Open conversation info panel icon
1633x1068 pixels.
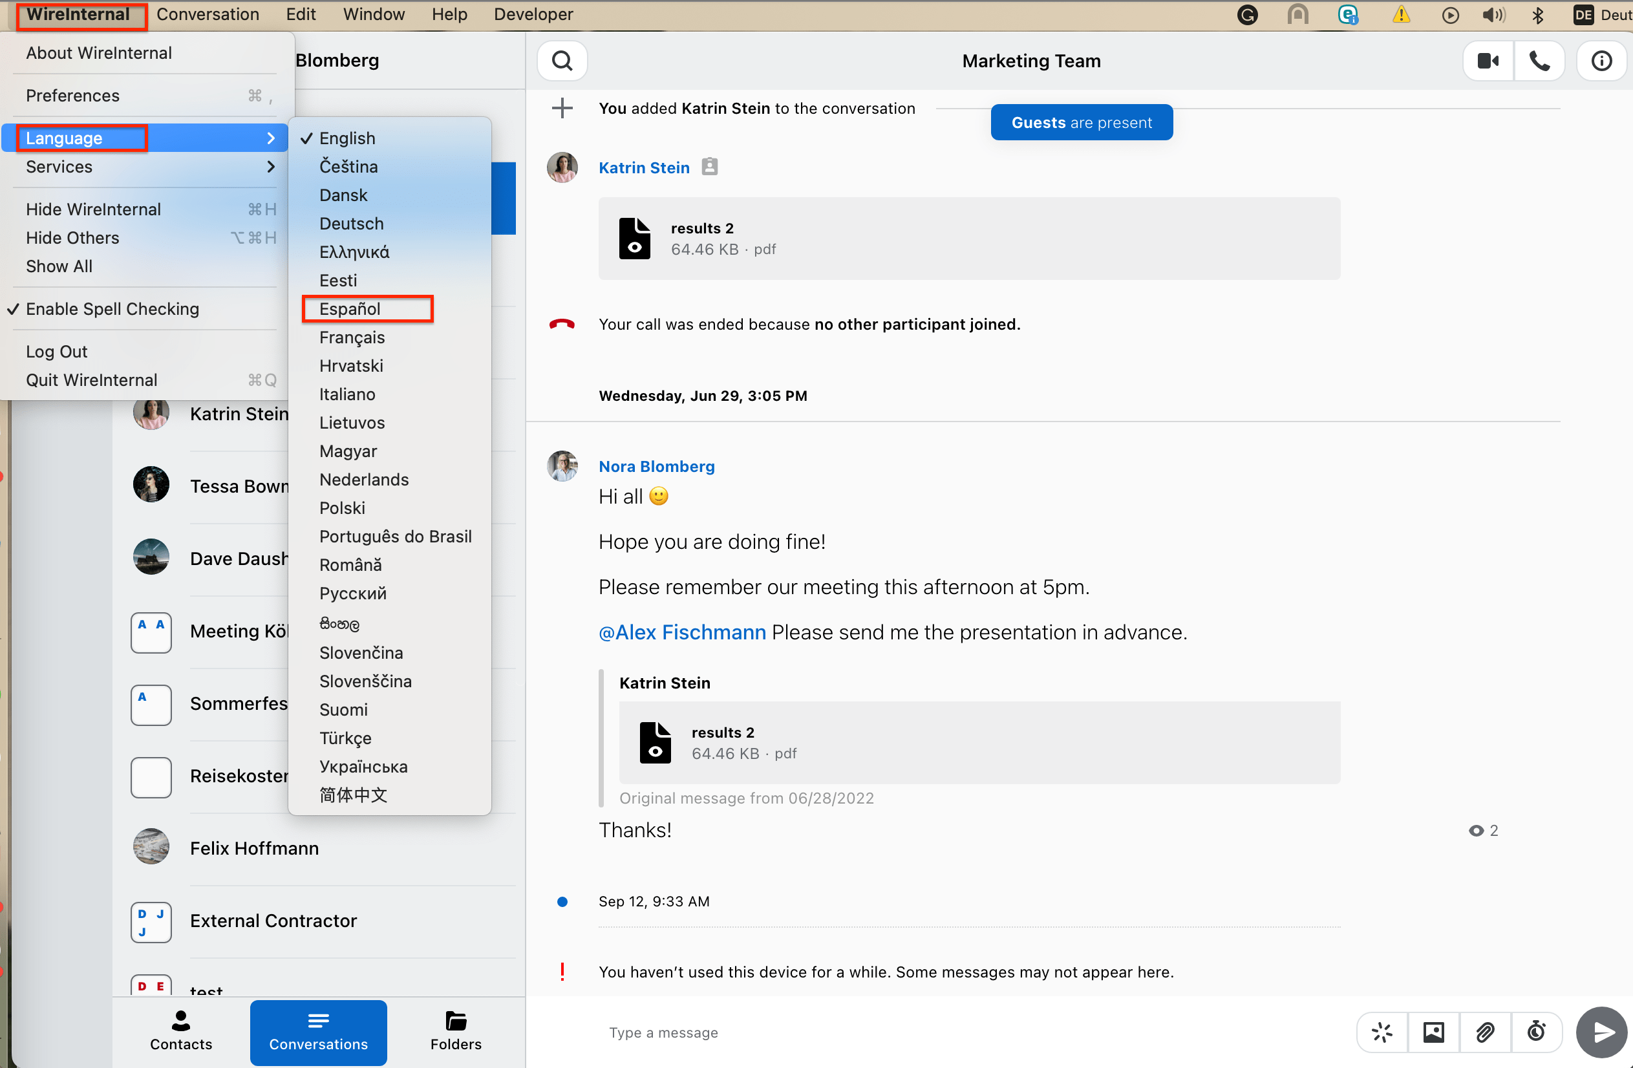(x=1601, y=61)
